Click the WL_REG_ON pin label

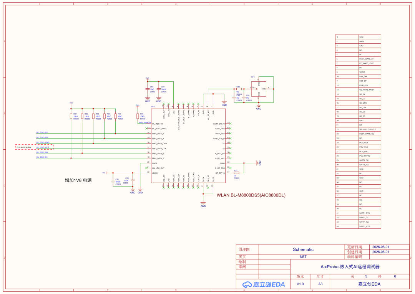(x=158, y=124)
